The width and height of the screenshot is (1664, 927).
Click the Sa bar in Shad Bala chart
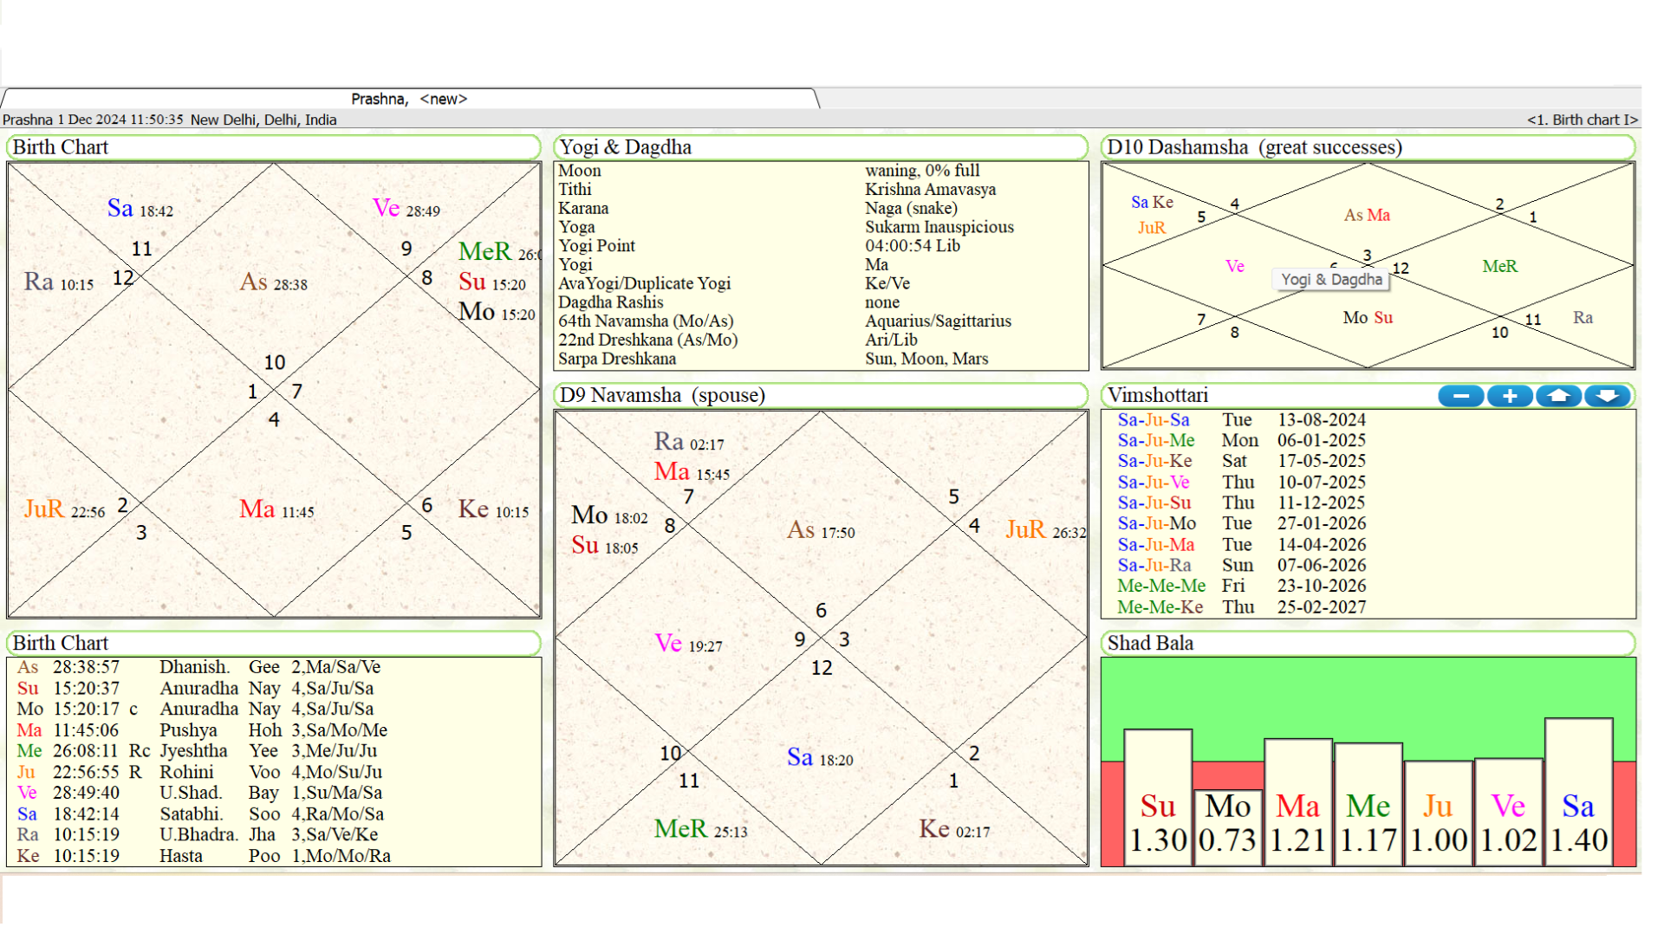coord(1578,806)
